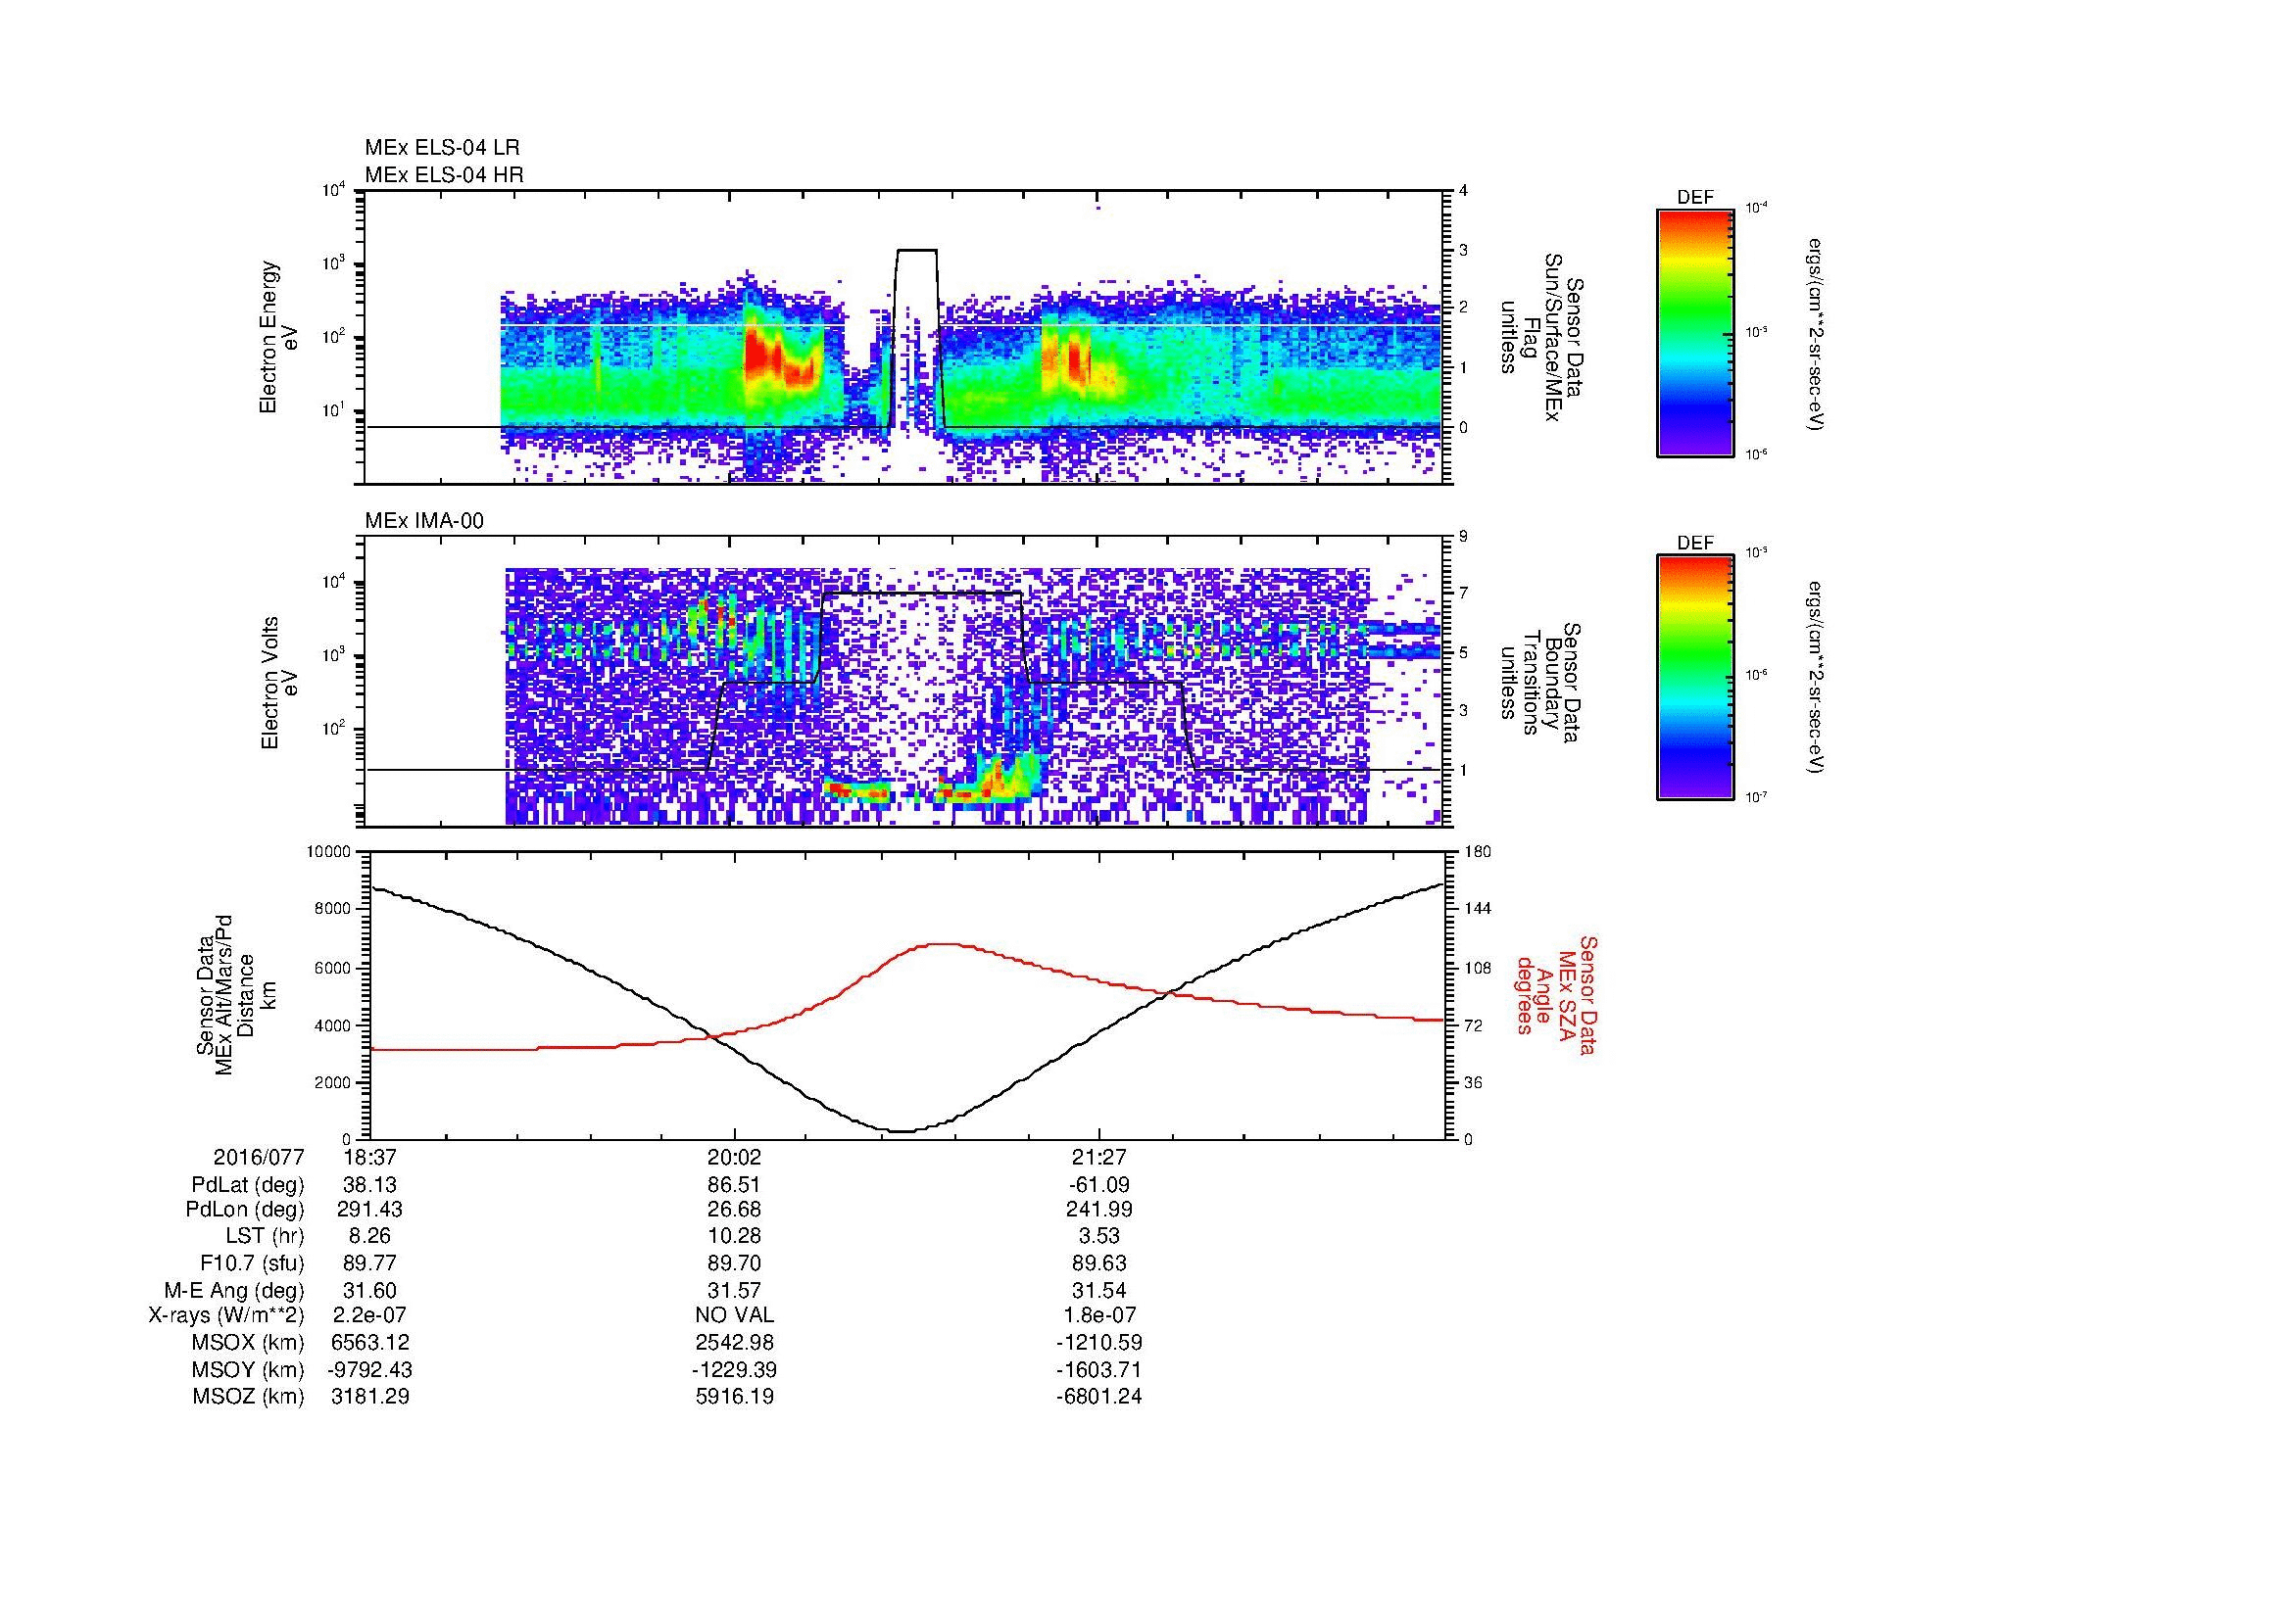Click the 'MEx ELS-04 HR' plot title

(x=444, y=174)
